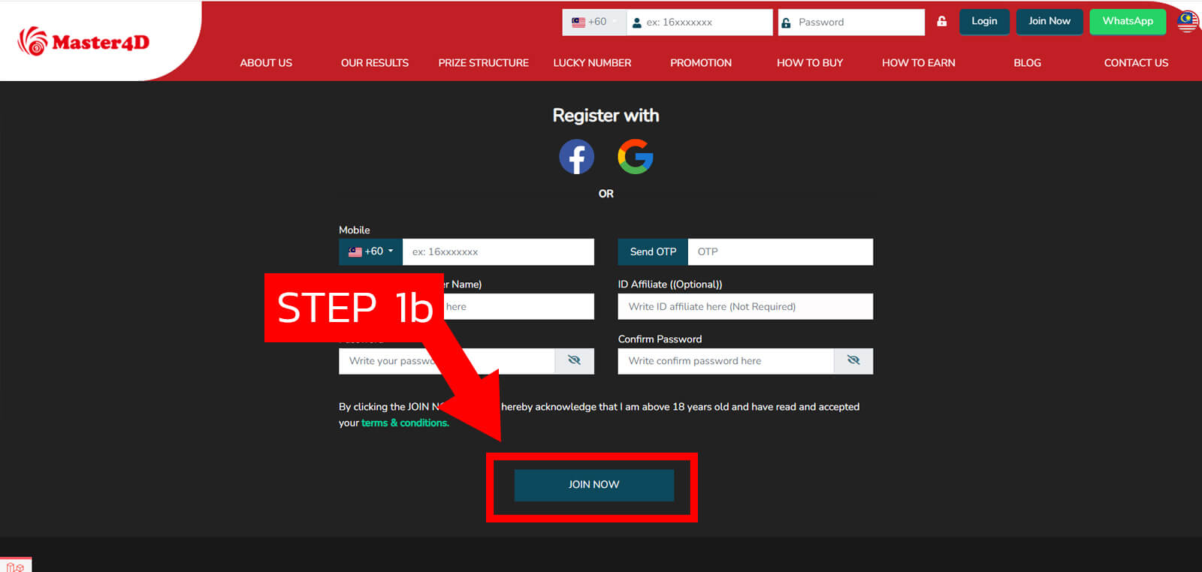Screen dimensions: 1202x572
Task: Open the HOW TO BUY menu
Action: click(x=809, y=63)
